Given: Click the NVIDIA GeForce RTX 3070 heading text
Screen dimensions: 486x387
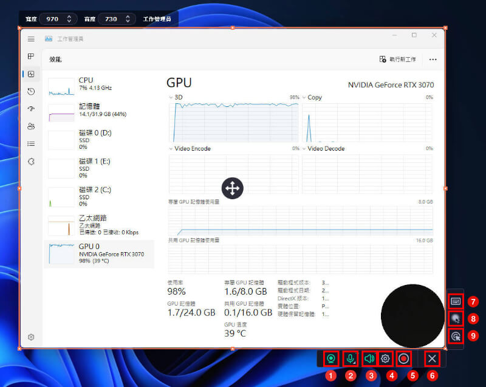Looking at the screenshot, I should (x=391, y=85).
